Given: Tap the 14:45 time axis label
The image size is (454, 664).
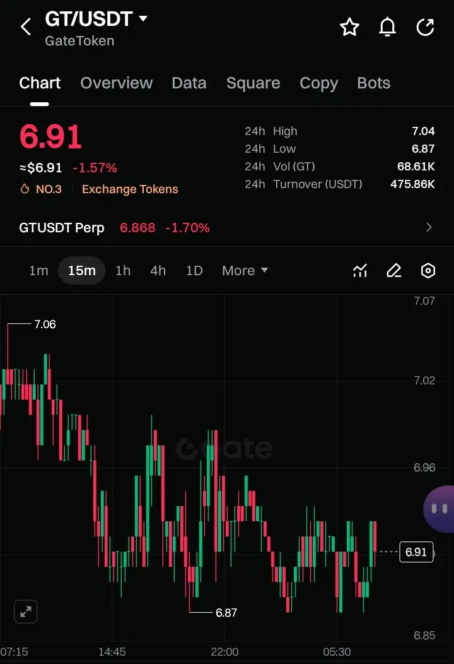Looking at the screenshot, I should 112,652.
